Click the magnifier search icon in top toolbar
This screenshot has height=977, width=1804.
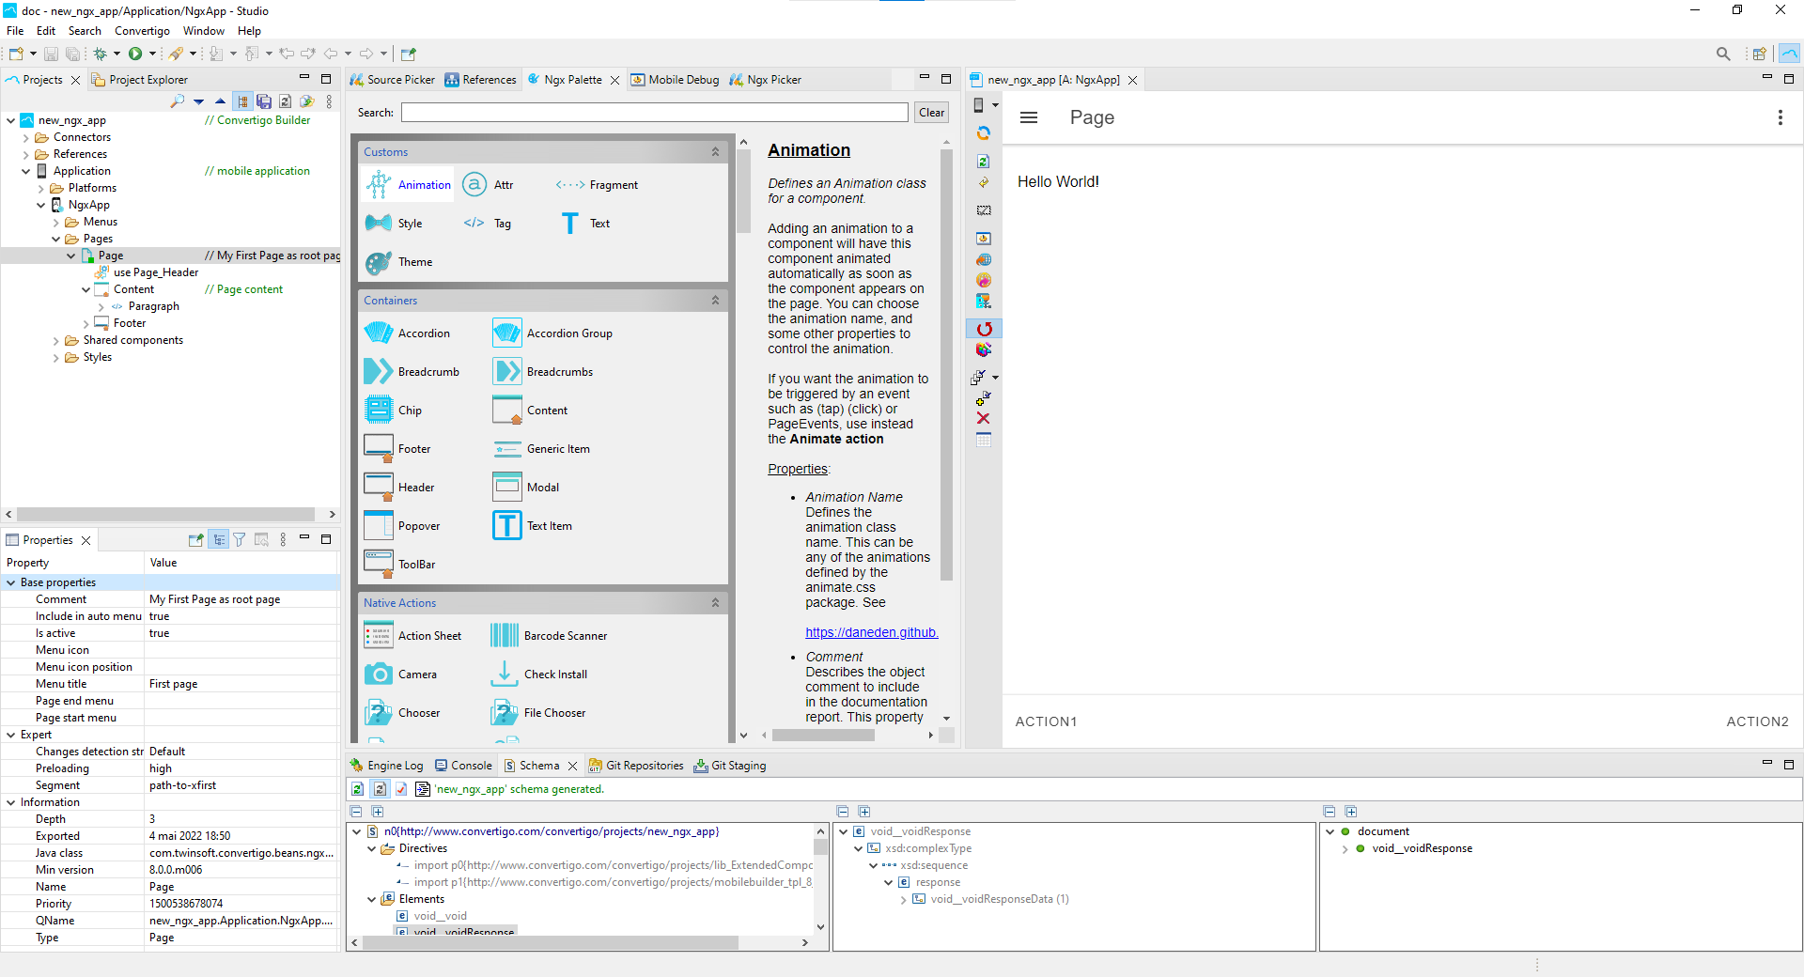coord(1722,54)
